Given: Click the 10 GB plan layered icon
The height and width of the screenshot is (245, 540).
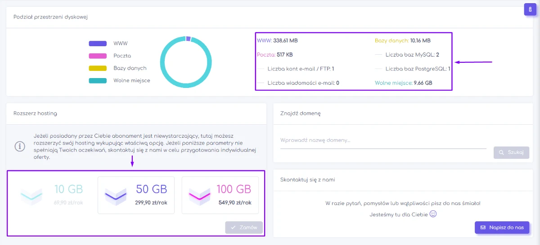Looking at the screenshot, I should 31,196.
